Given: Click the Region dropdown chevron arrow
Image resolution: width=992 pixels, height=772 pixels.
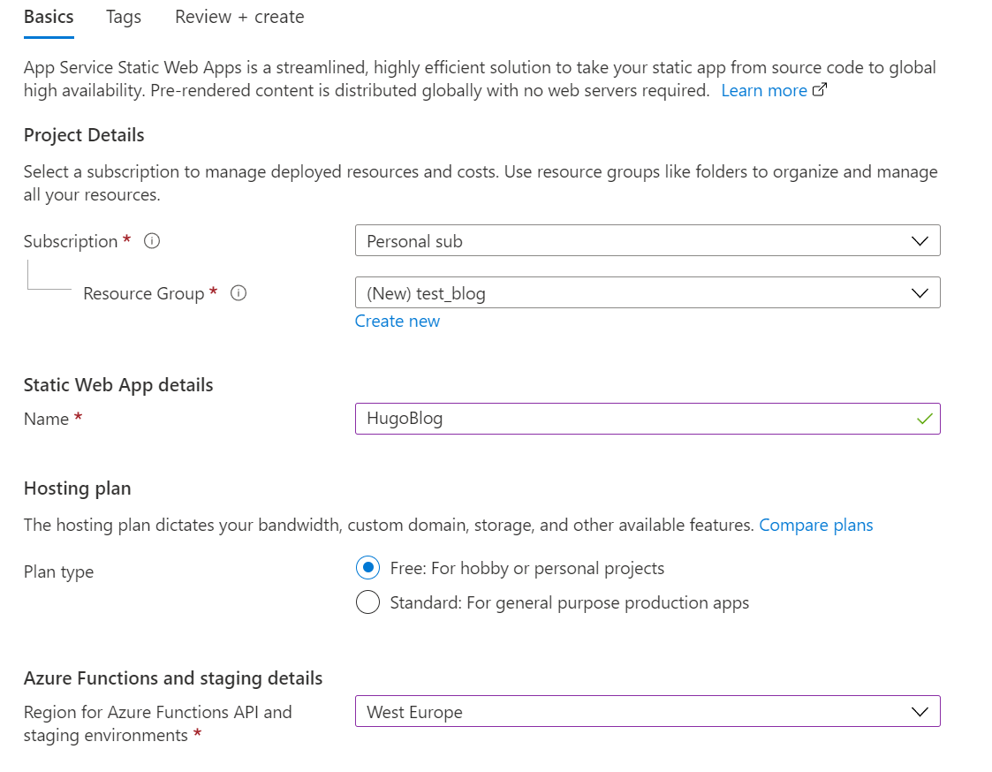Looking at the screenshot, I should [x=919, y=712].
